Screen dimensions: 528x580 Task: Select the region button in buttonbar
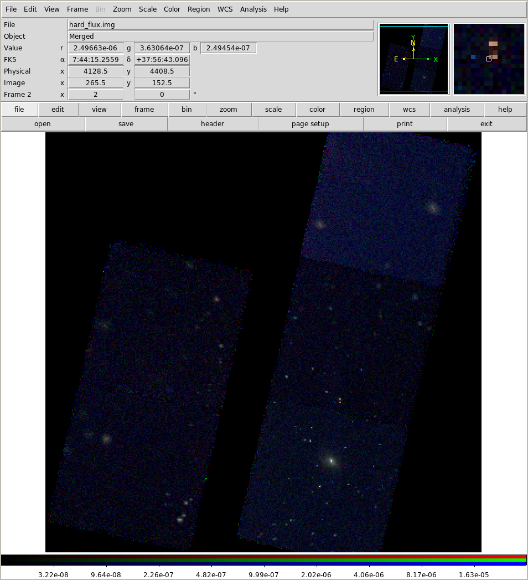(364, 110)
